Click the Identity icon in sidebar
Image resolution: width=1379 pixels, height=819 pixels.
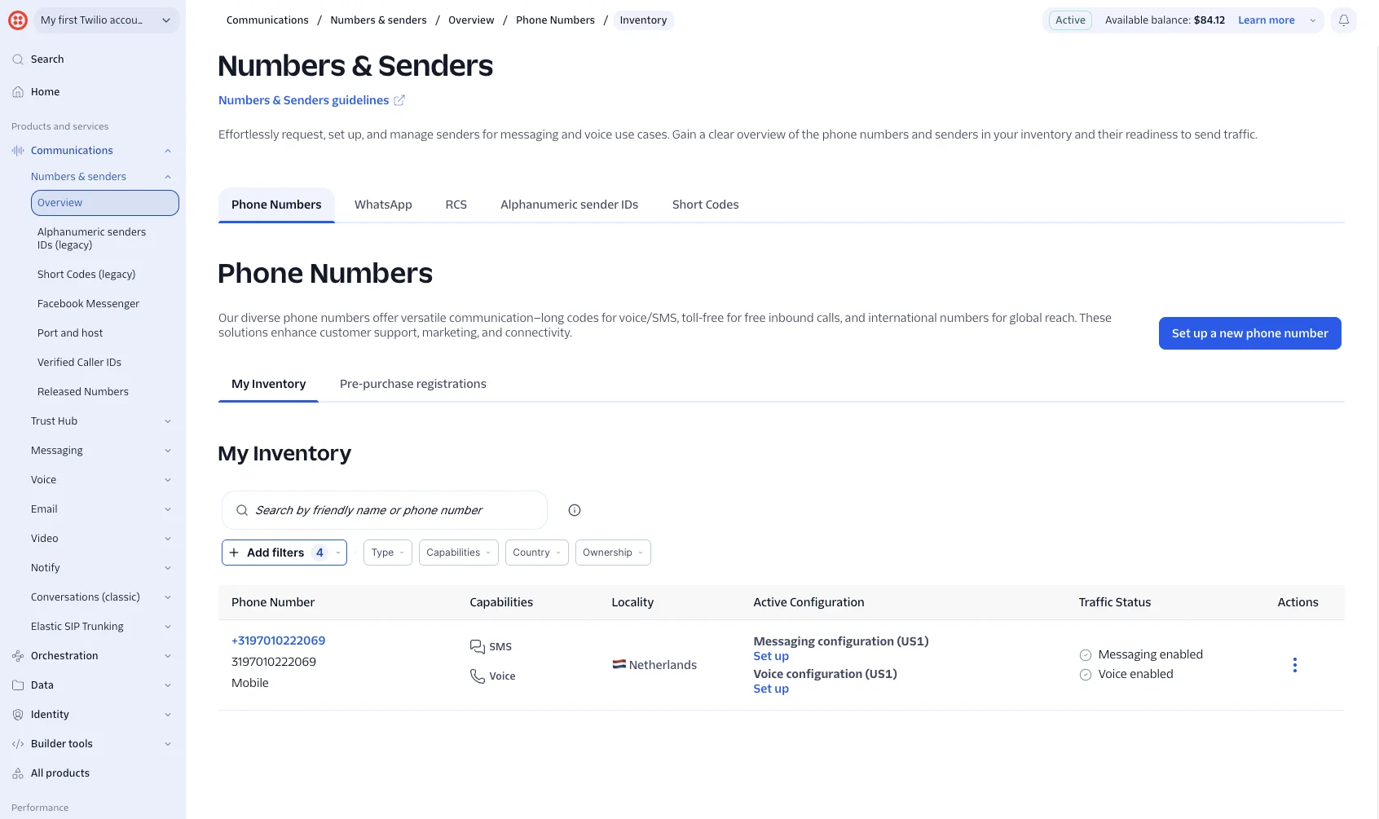point(18,715)
